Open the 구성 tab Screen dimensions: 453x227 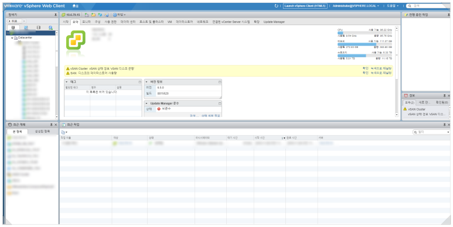[x=98, y=22]
